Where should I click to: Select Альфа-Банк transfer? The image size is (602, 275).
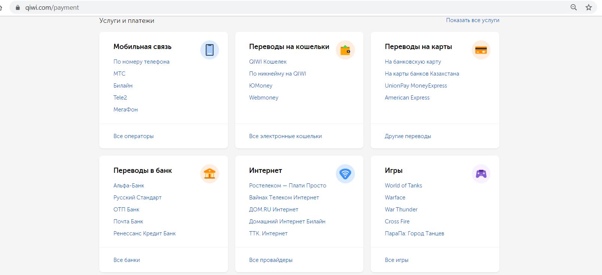tap(129, 186)
